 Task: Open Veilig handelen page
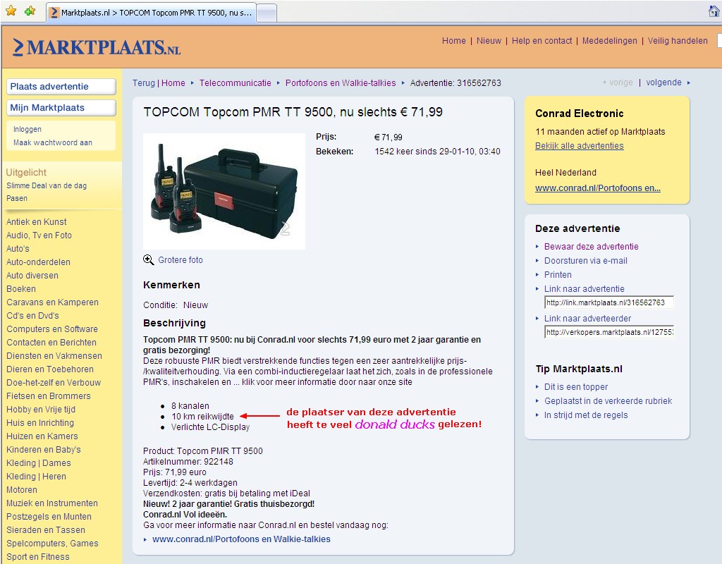(678, 40)
